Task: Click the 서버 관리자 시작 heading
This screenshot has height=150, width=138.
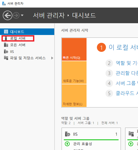Action: click(75, 30)
